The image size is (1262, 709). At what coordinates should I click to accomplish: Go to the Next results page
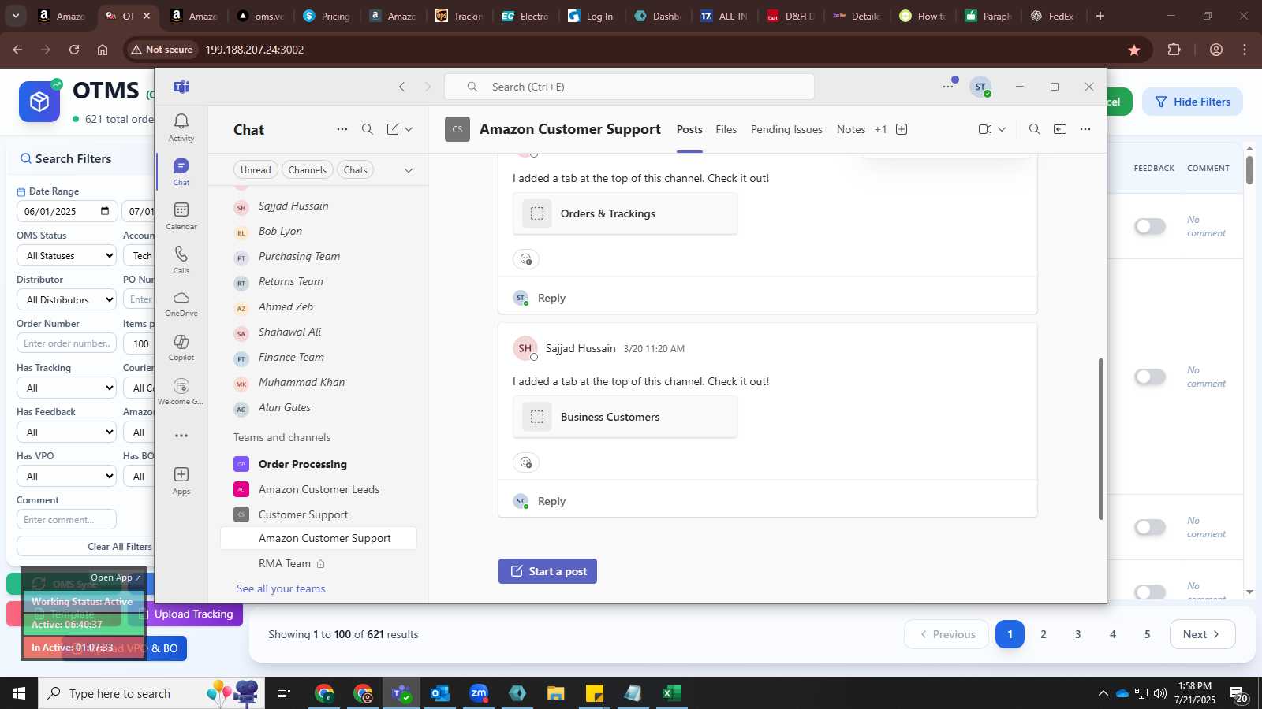pos(1202,634)
